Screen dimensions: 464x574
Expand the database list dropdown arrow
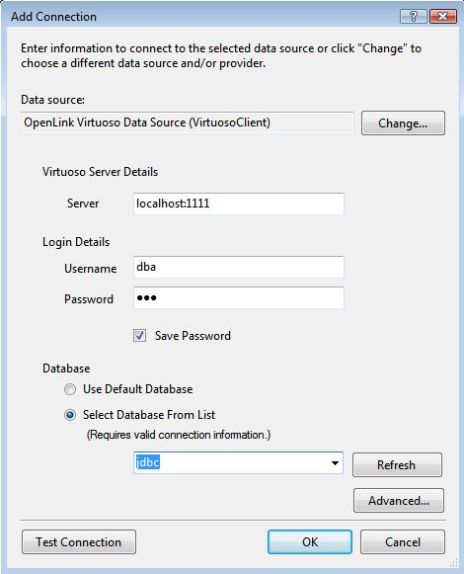(335, 463)
